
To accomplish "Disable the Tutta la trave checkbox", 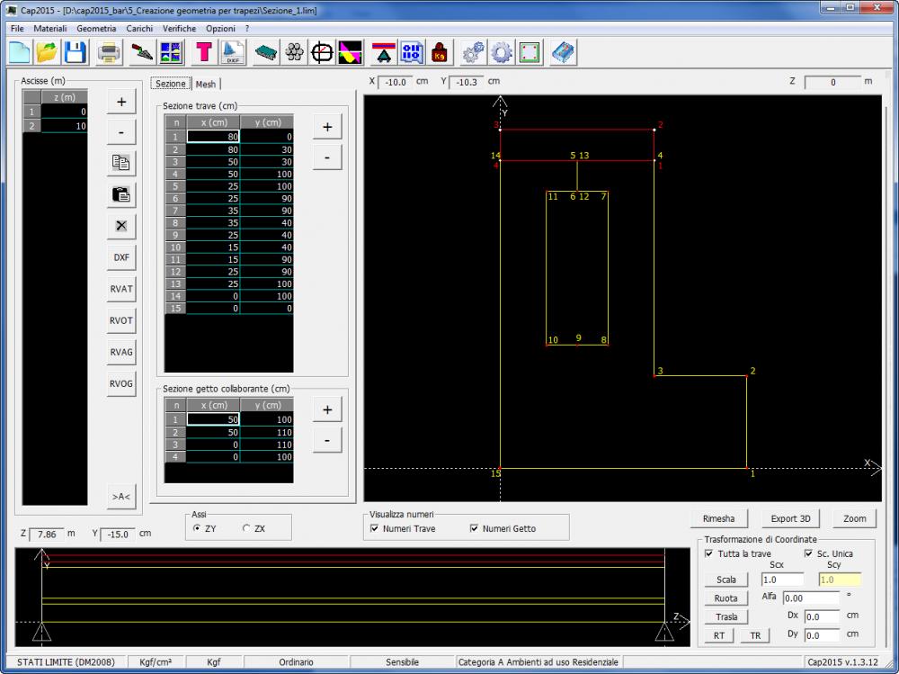I will point(708,554).
